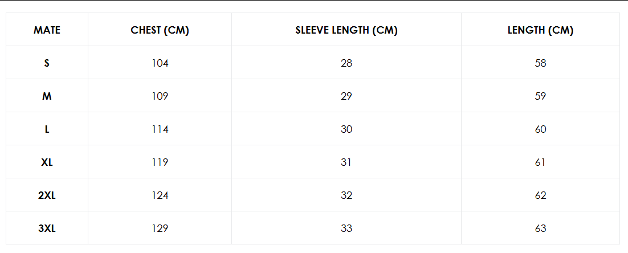Select the XL size row label
Viewport: 628px width, 253px height.
click(47, 162)
